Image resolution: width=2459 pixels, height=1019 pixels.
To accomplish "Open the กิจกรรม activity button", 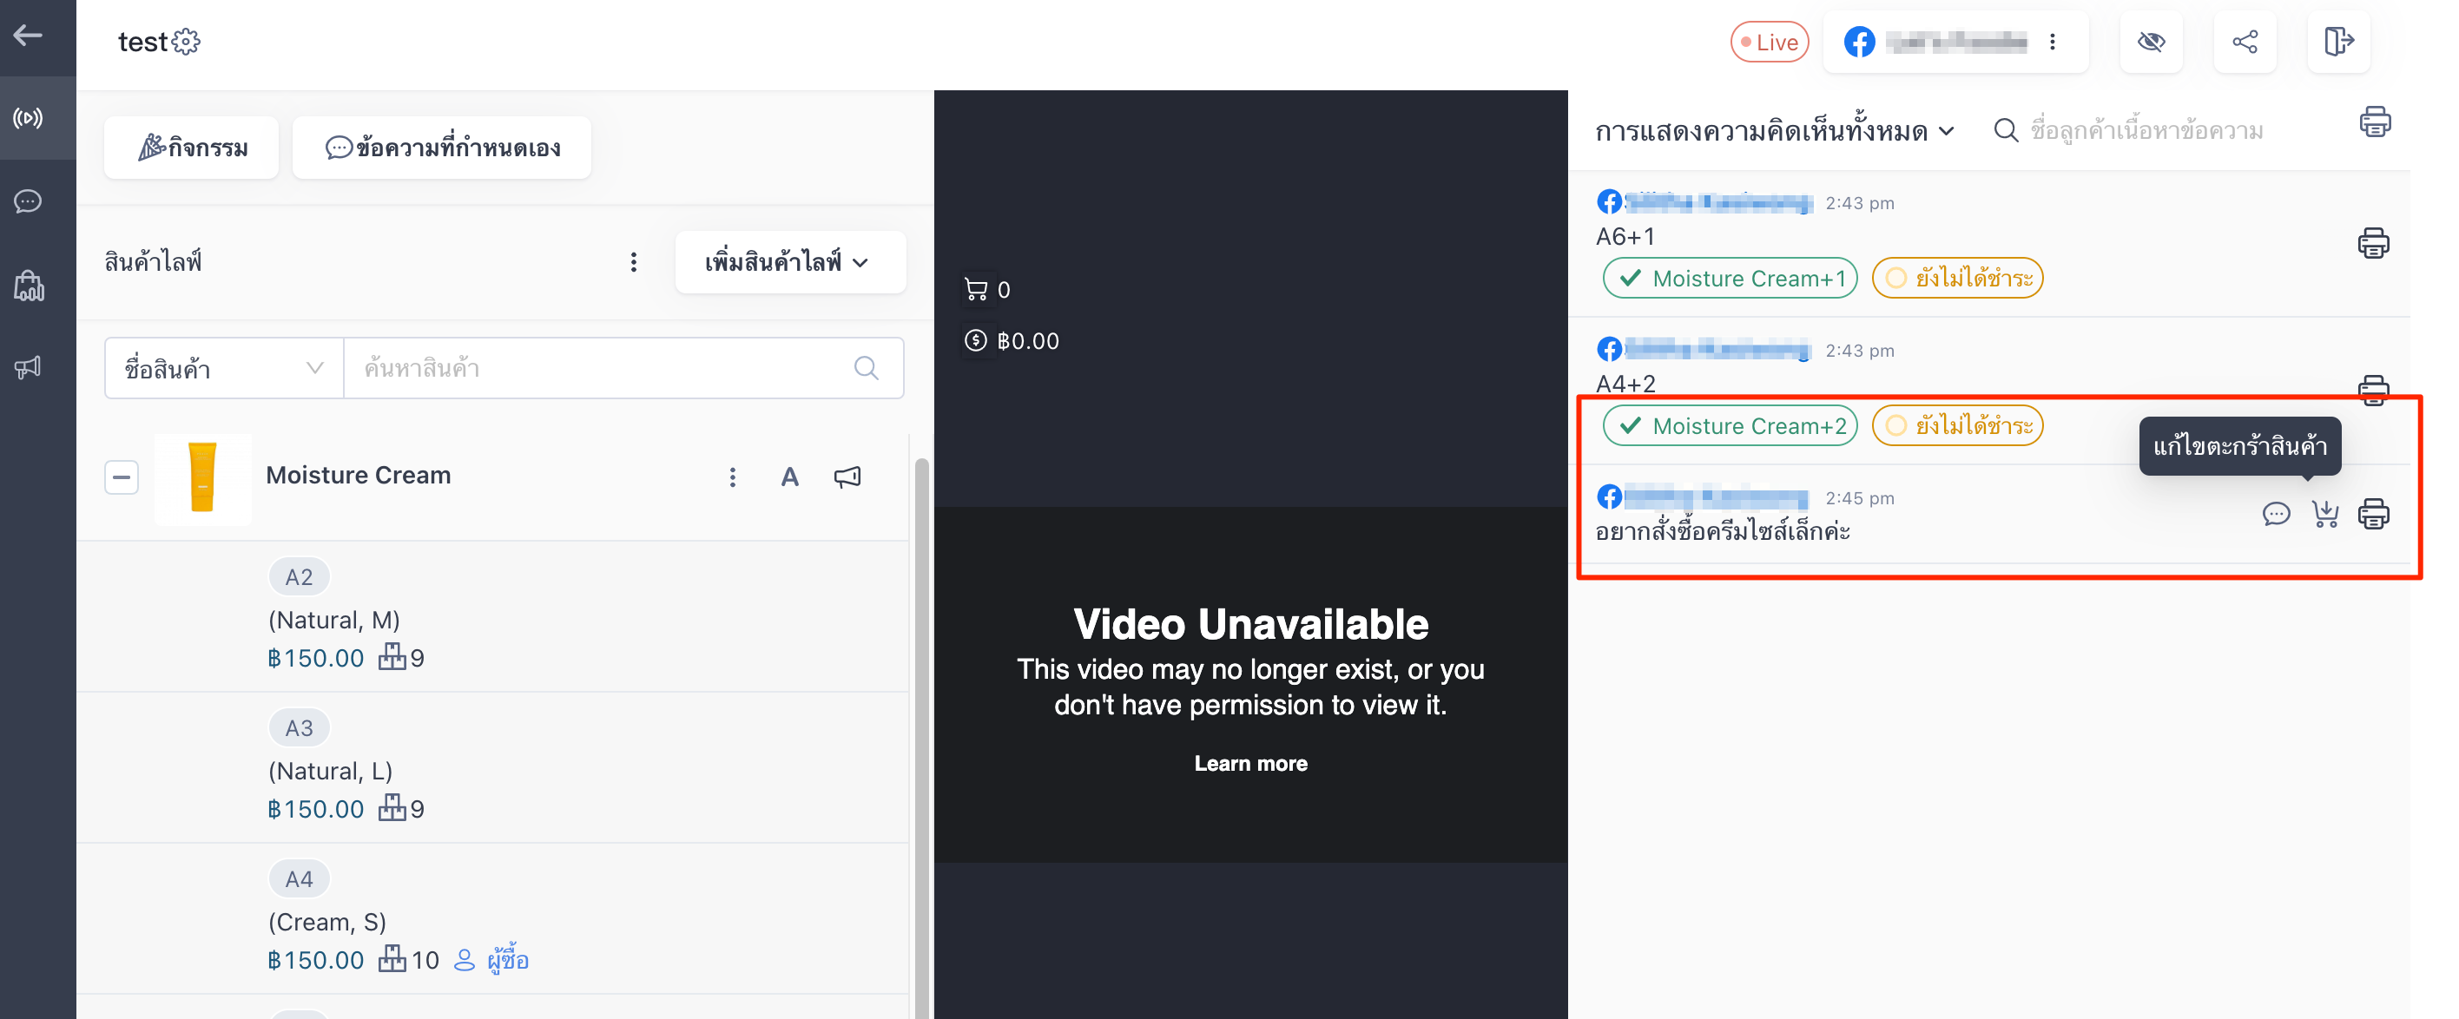I will tap(192, 148).
